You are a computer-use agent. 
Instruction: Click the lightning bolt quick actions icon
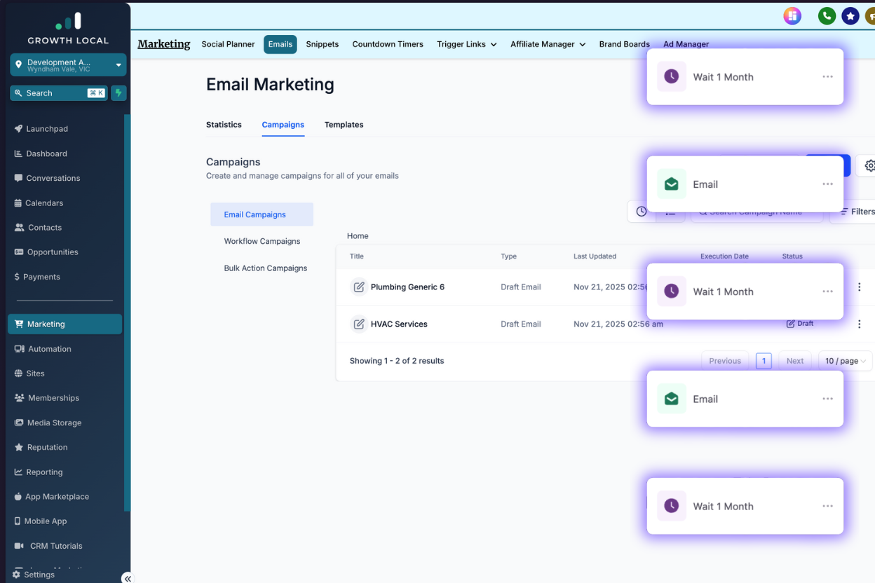click(118, 93)
